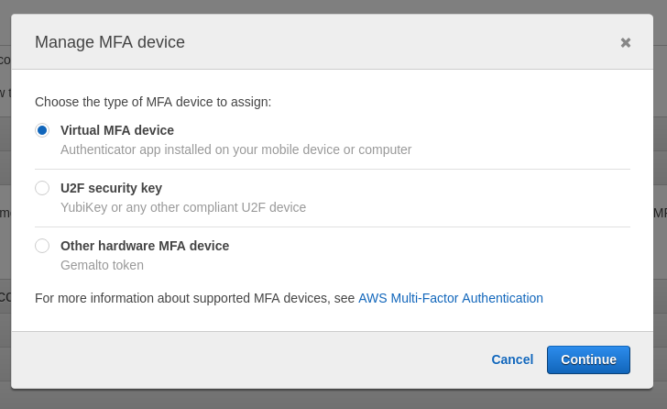
Task: Click the dimmed background below the dialog
Action: tap(333, 399)
